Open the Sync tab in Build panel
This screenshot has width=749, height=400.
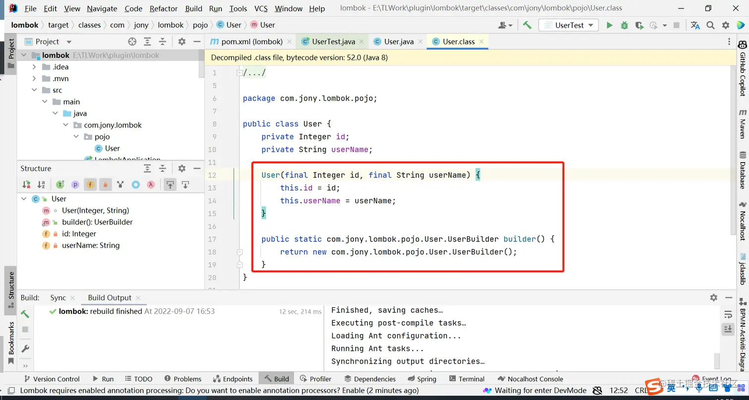58,297
